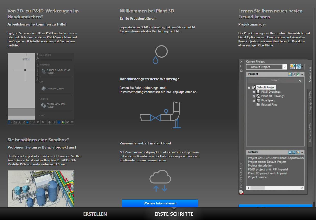Click the plus icon in the status bar
The width and height of the screenshot is (316, 220).
click(50, 122)
